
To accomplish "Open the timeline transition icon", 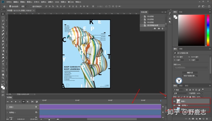I will coord(37,102).
